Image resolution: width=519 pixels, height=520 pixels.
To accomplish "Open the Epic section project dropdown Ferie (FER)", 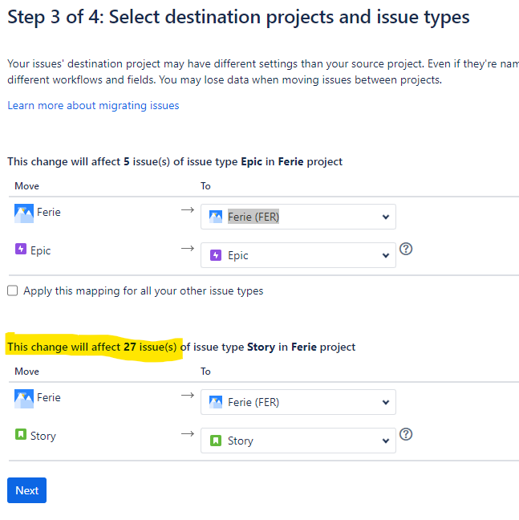I will tap(298, 217).
